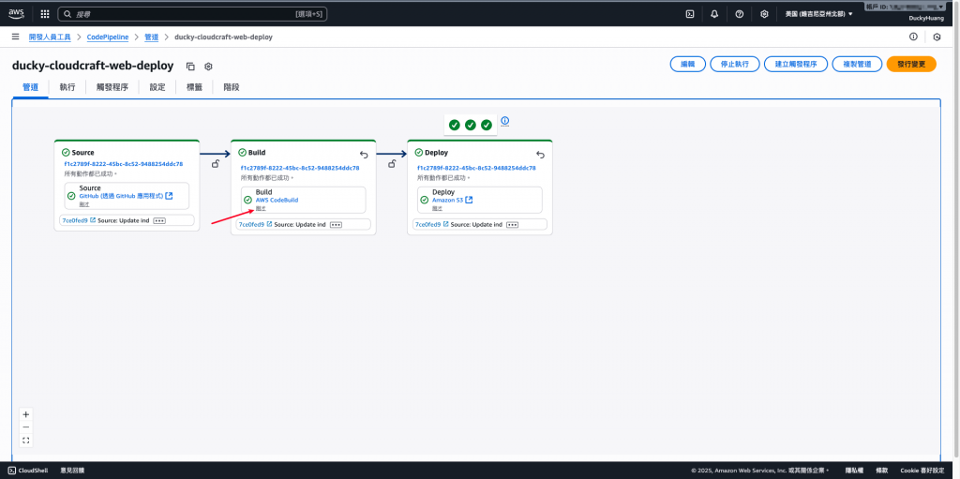Click the 編輯 button
The height and width of the screenshot is (479, 960).
[688, 65]
